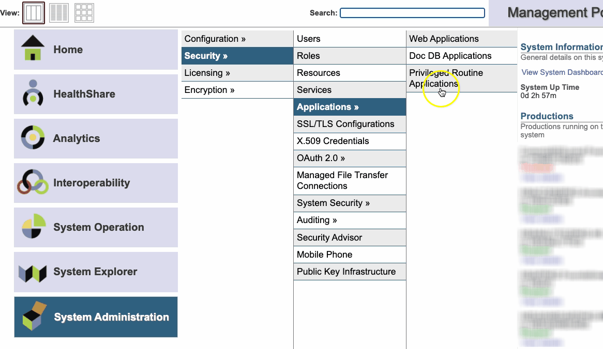Open Mobile Phone settings

pos(350,255)
